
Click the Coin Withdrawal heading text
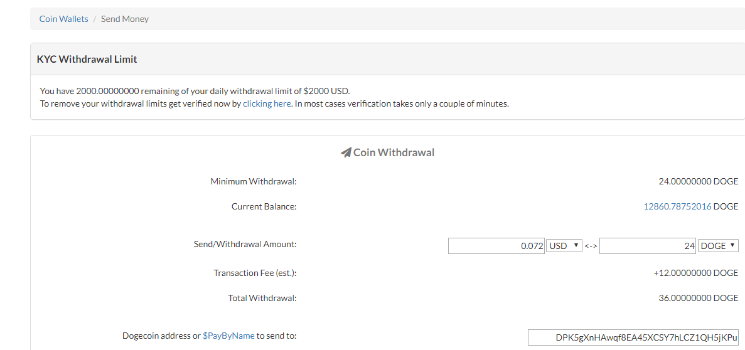click(394, 153)
